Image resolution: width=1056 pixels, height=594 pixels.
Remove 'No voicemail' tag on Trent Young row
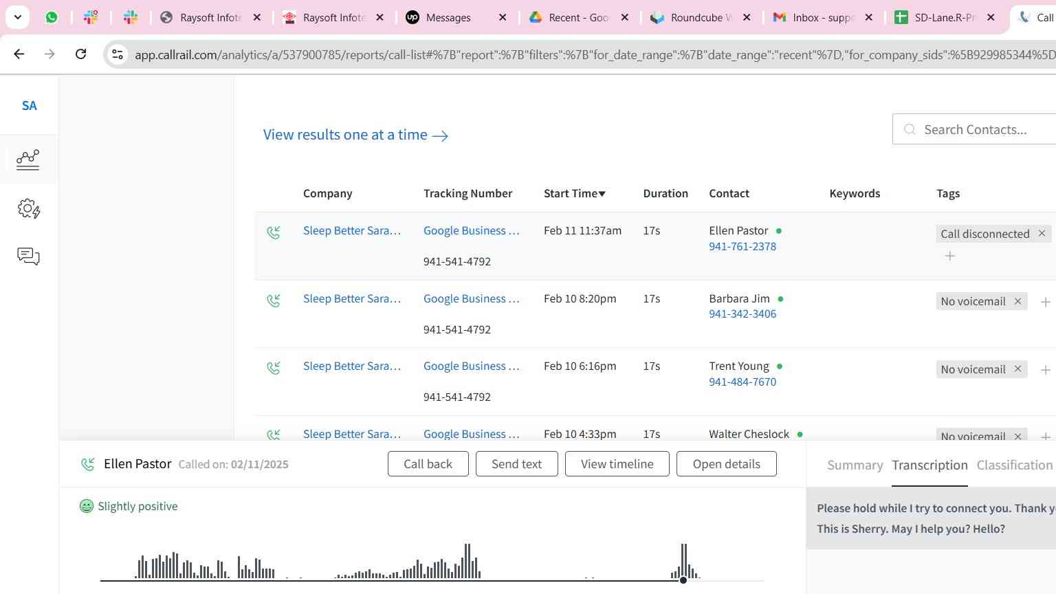tap(1017, 369)
